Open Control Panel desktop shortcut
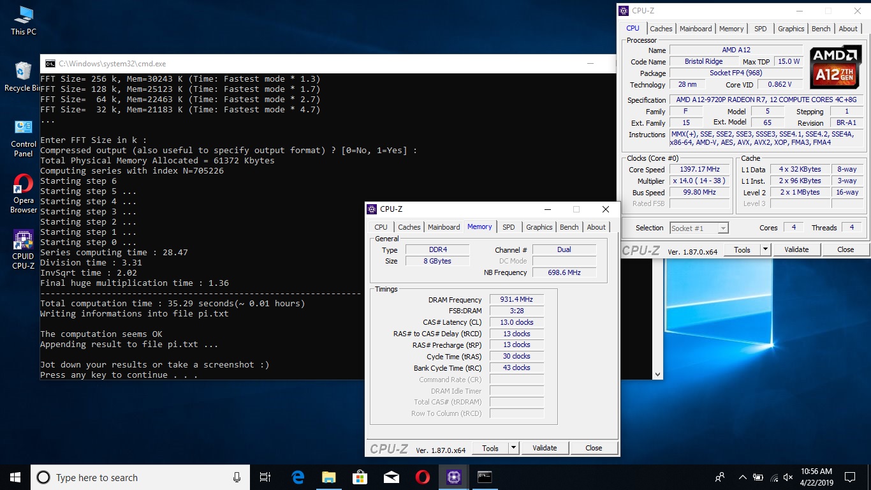The height and width of the screenshot is (490, 871). tap(24, 138)
